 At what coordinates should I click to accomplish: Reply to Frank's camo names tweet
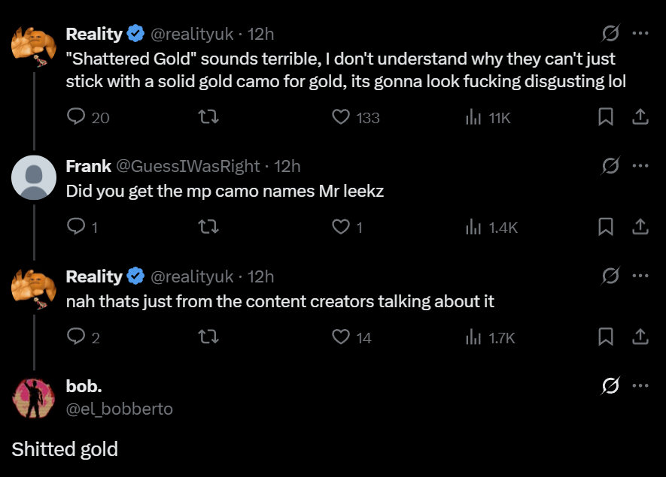[x=76, y=226]
